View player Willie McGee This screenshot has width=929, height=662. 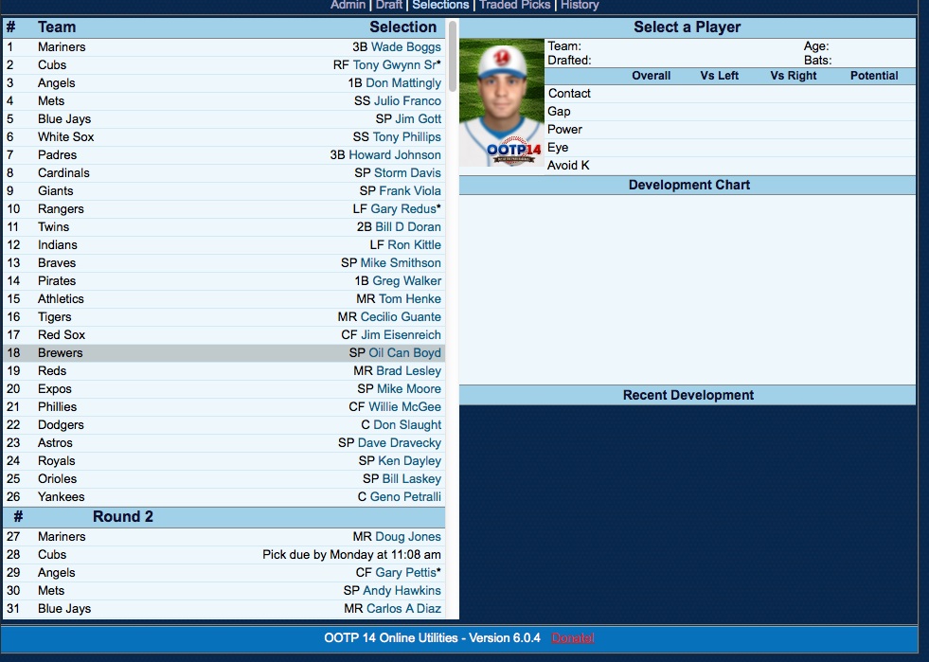(x=404, y=407)
